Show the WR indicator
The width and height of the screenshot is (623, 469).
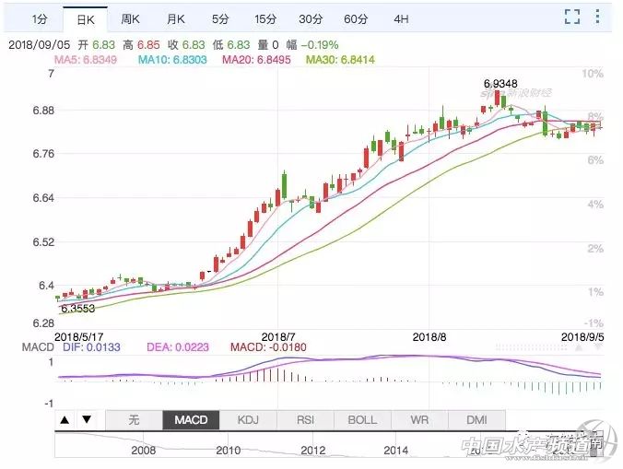[x=419, y=420]
